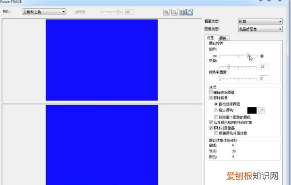Switch to the 设置 tab
This screenshot has height=185, width=291.
[210, 38]
